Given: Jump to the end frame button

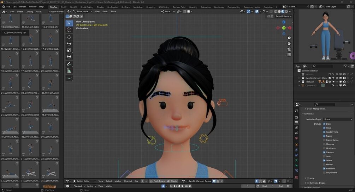Looking at the screenshot, I should click(190, 186).
